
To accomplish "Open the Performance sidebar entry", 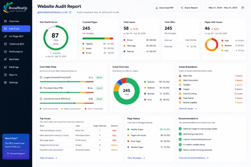I will [16, 52].
